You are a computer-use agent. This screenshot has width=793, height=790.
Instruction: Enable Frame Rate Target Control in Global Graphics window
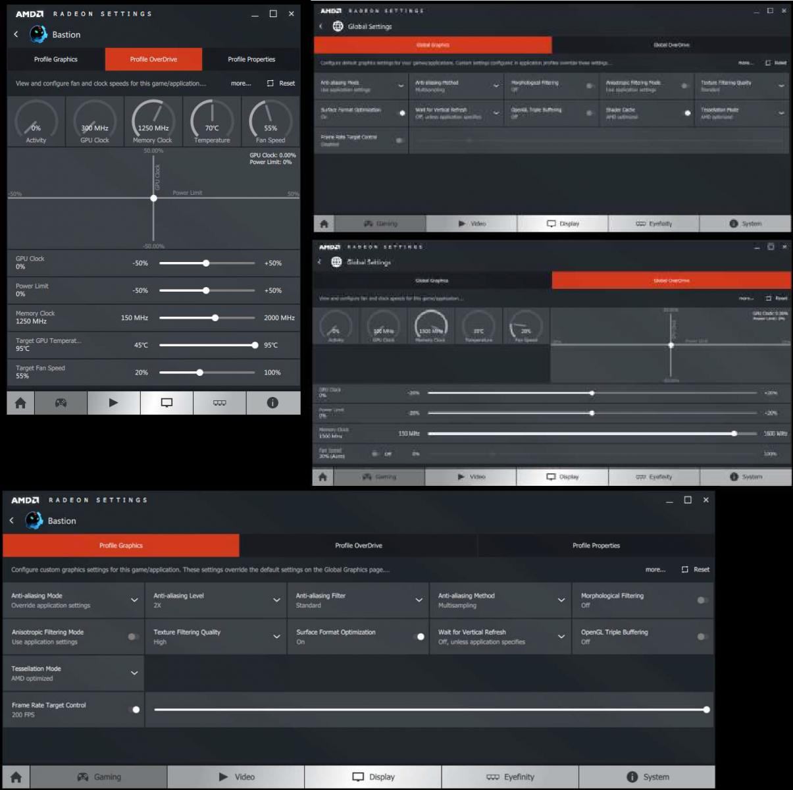coord(399,140)
